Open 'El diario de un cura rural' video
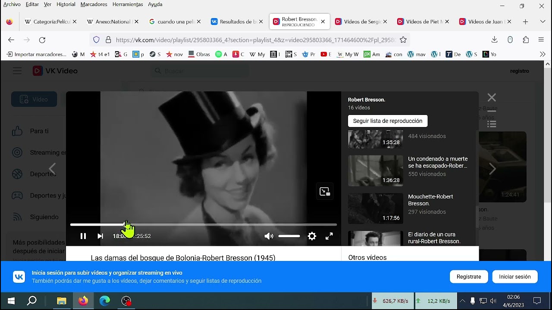This screenshot has height=310, width=552. coord(434,238)
